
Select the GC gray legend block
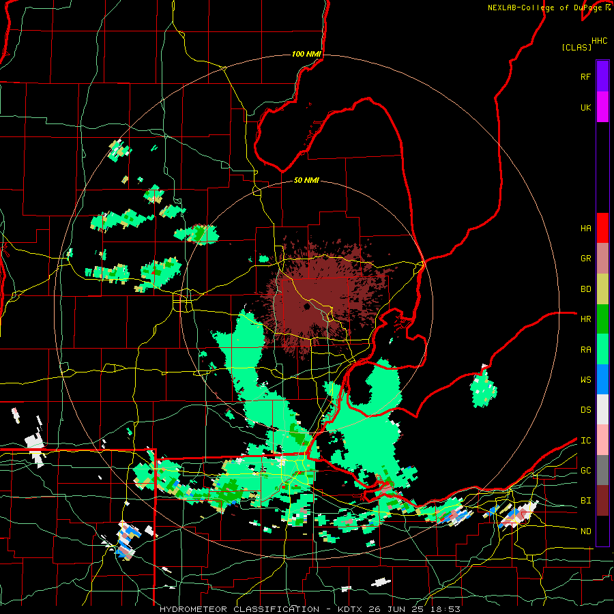602,470
